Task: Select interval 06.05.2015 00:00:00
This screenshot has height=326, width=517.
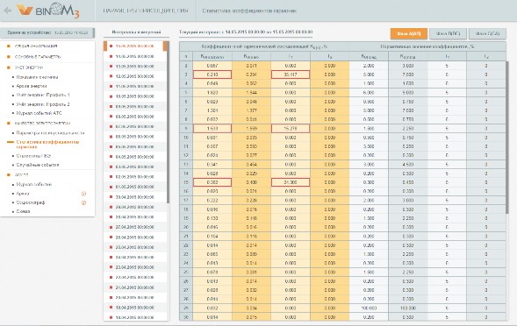Action: click(x=134, y=137)
